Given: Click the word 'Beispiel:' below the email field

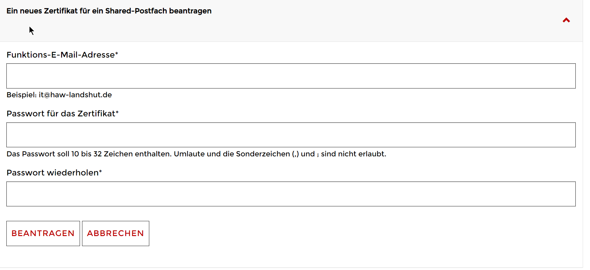Looking at the screenshot, I should pyautogui.click(x=22, y=95).
